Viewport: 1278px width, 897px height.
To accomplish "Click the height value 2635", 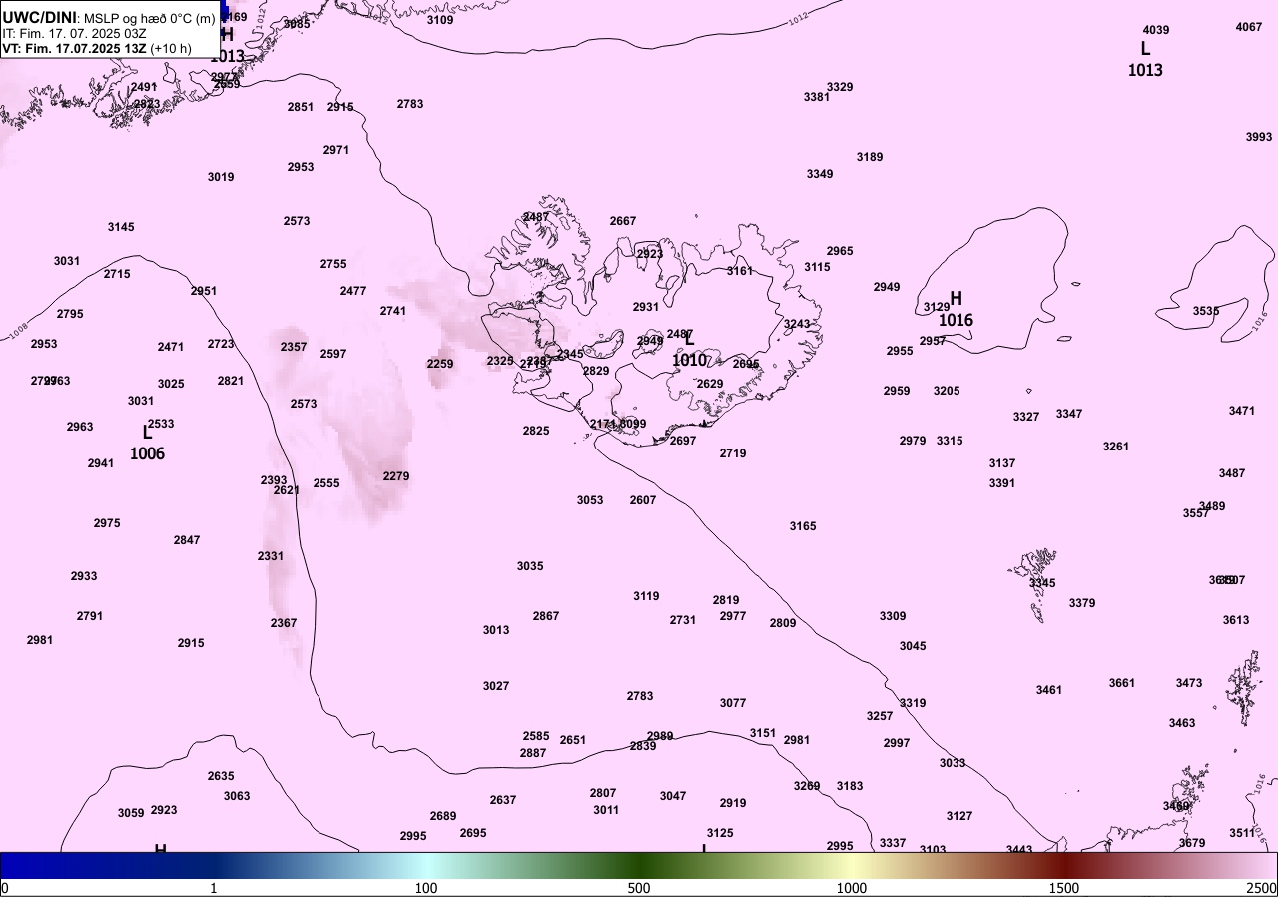I will pos(221,776).
